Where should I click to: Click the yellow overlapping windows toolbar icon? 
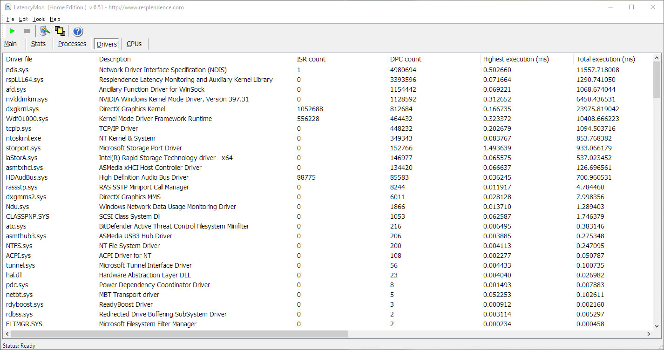coord(60,31)
